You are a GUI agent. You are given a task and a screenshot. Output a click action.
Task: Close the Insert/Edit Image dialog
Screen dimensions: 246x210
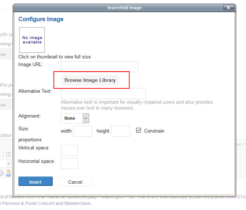228,8
